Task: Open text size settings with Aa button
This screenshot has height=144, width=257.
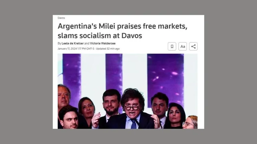Action: pos(183,46)
